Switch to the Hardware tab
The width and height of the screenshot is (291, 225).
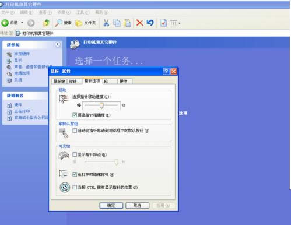coord(125,81)
